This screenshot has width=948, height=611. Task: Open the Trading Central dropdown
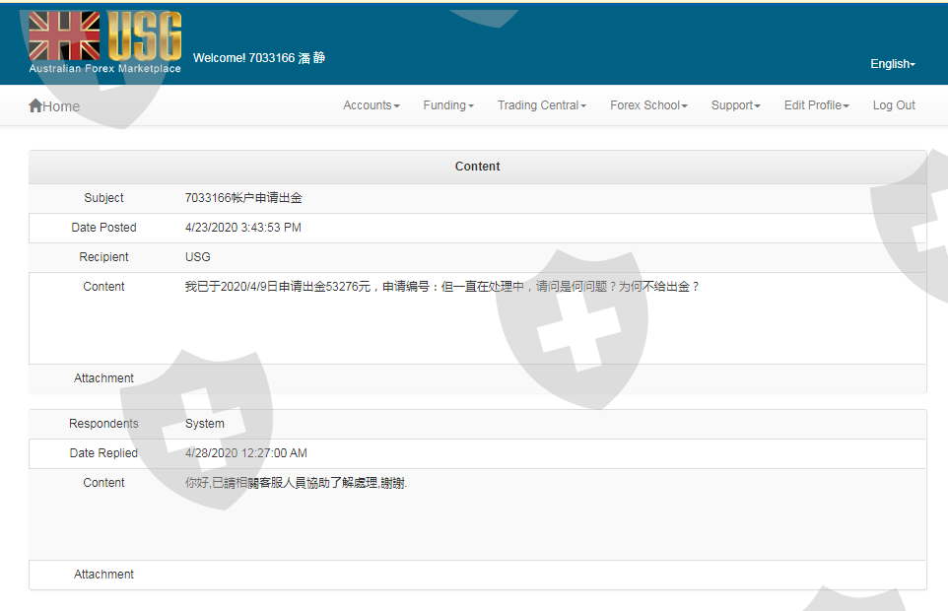pos(541,105)
